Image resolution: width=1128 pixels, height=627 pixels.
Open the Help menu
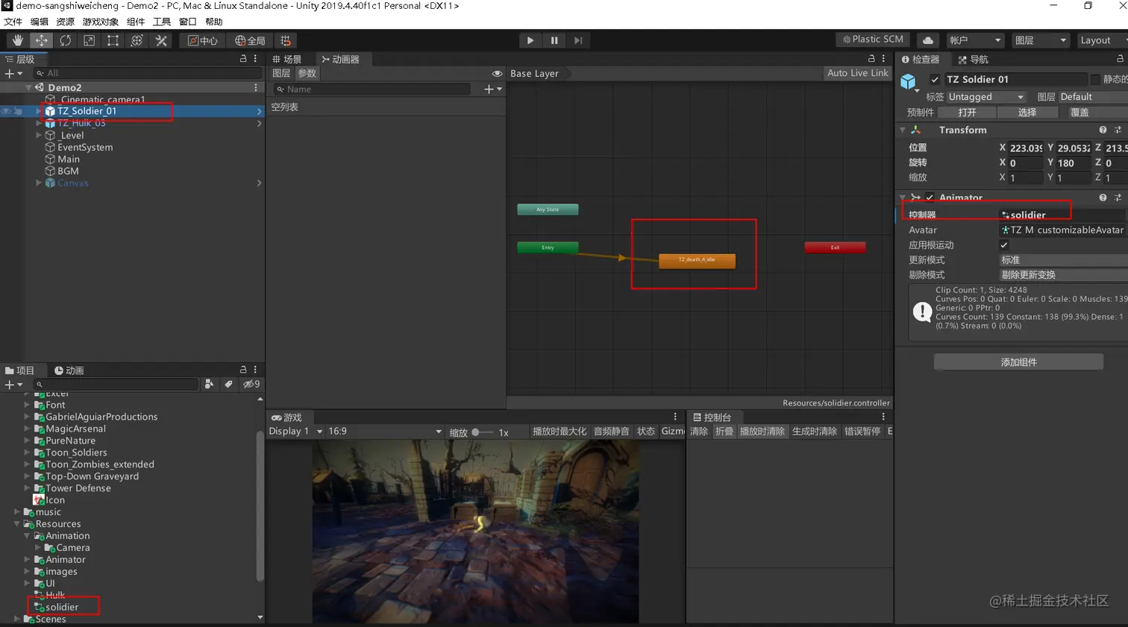213,22
